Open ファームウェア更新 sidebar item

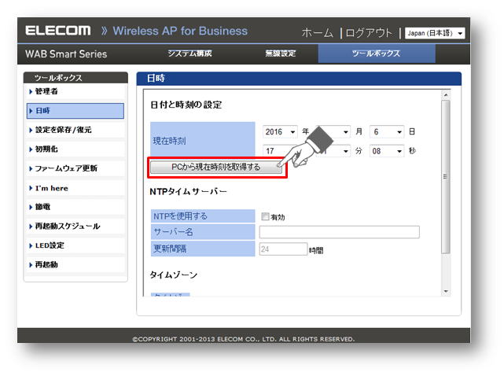75,168
